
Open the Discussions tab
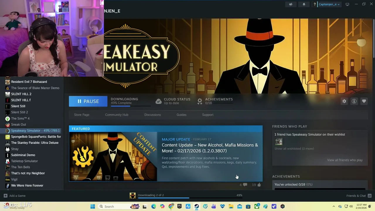click(x=152, y=115)
